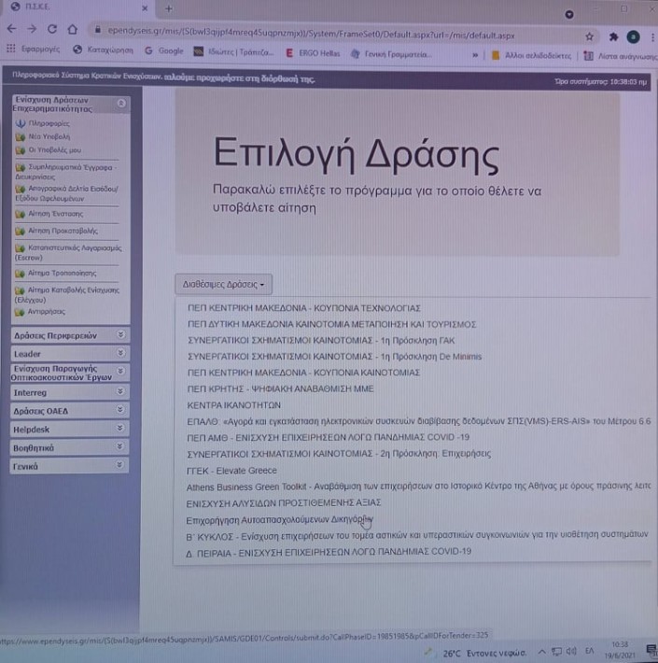This screenshot has height=663, width=658.
Task: Open a new browser tab
Action: click(x=169, y=8)
